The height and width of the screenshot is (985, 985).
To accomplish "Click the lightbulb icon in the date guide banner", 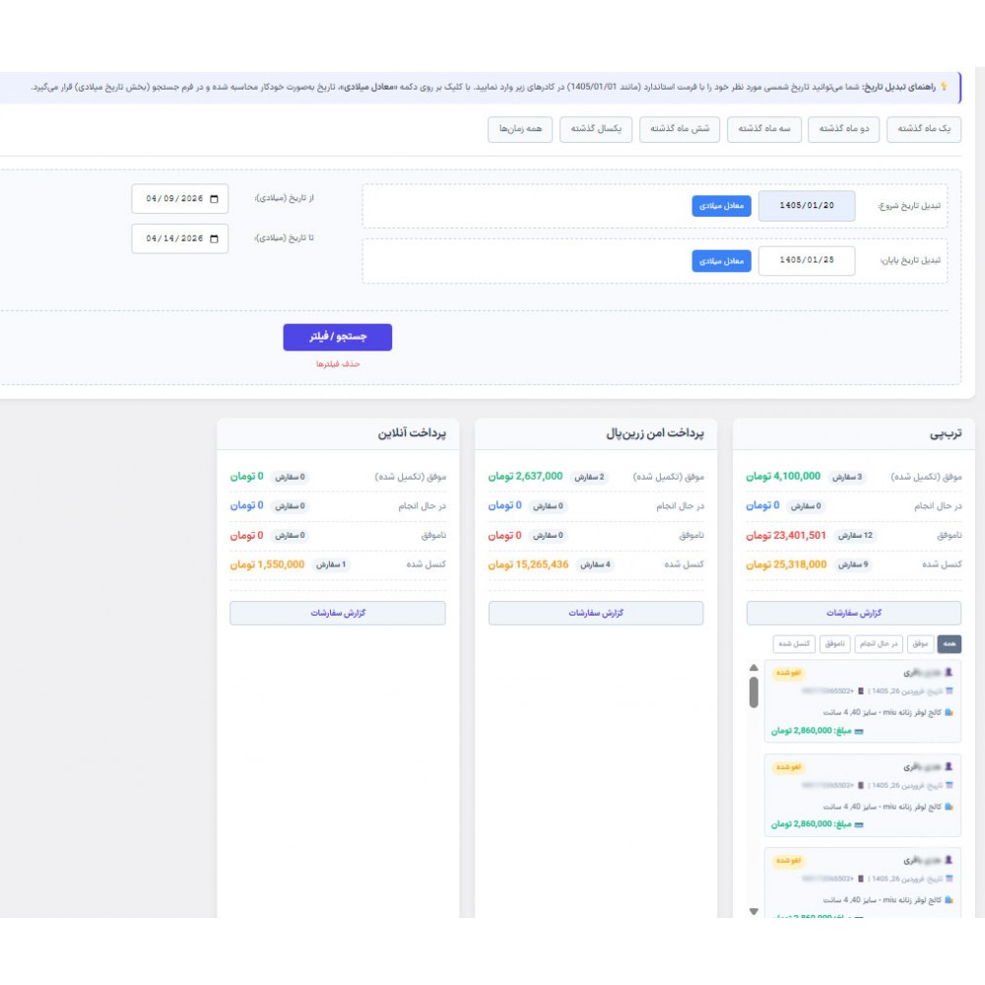I will tap(943, 87).
